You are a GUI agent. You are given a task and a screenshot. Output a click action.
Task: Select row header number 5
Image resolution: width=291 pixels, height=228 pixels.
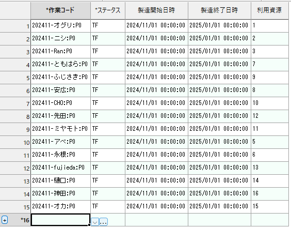(15, 78)
